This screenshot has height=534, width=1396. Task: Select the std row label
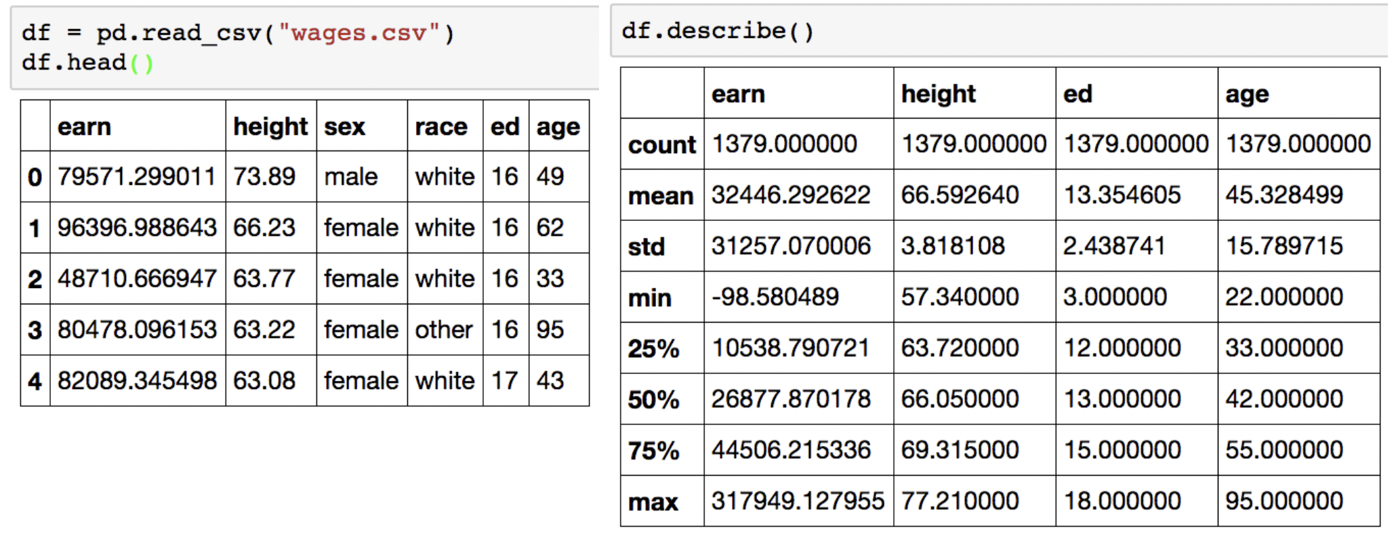pos(646,247)
